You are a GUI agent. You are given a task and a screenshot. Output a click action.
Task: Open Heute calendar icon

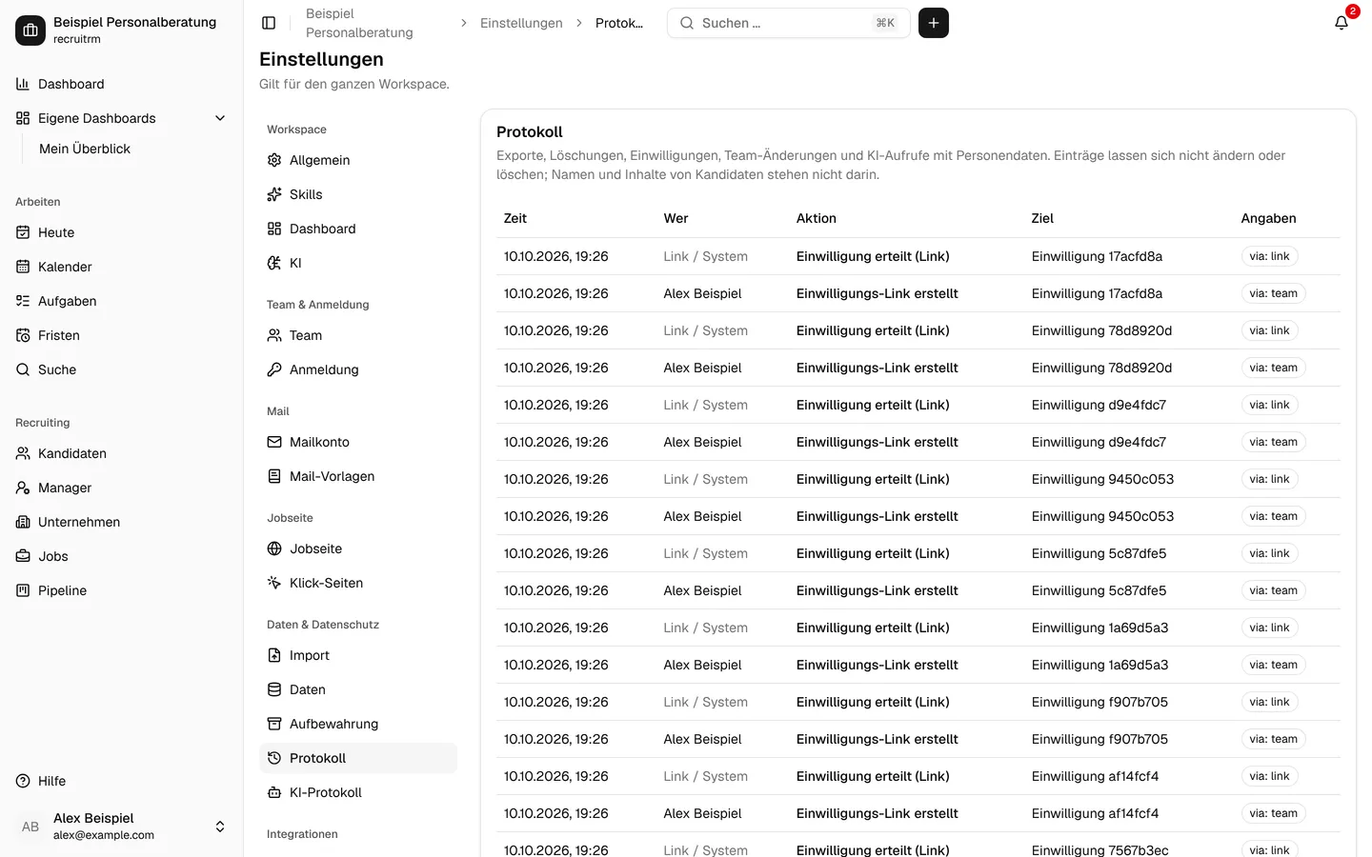click(23, 232)
